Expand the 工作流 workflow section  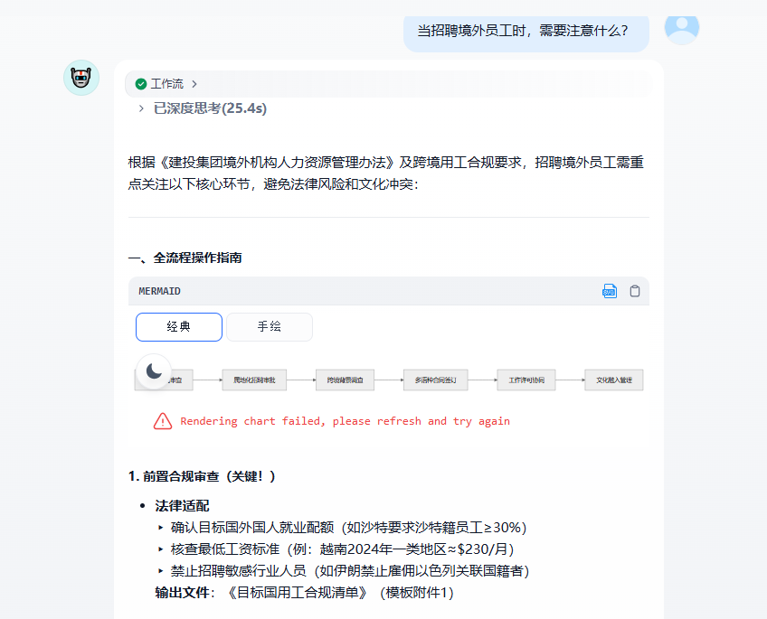pyautogui.click(x=166, y=84)
